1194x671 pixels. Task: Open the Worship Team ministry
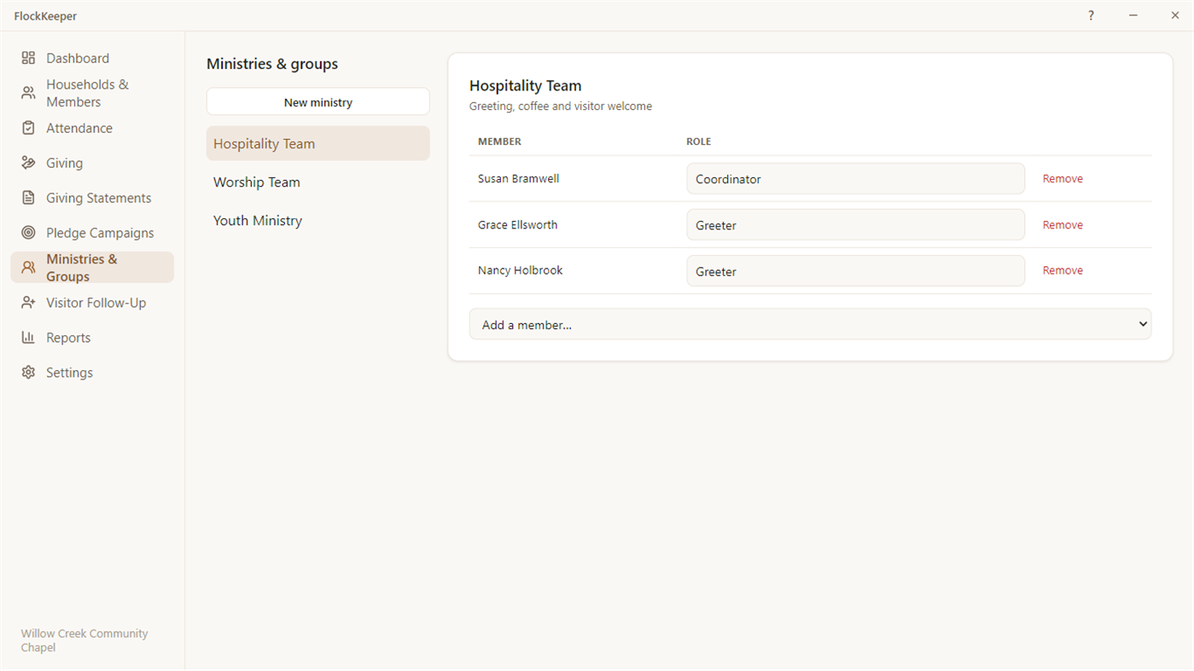tap(318, 182)
